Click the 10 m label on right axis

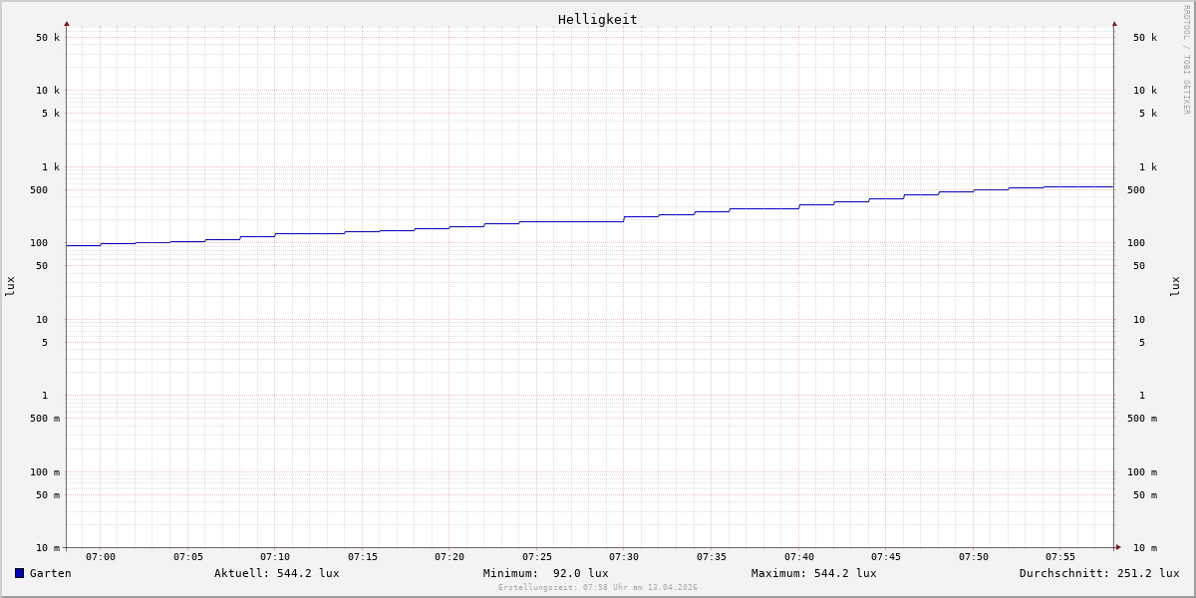click(x=1144, y=548)
